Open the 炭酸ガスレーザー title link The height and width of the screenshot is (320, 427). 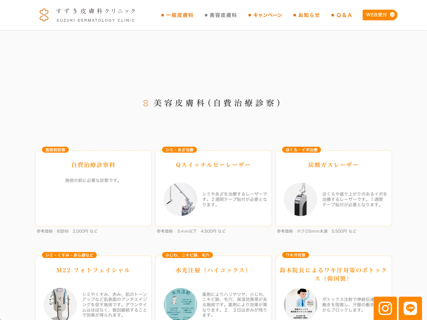pos(334,165)
